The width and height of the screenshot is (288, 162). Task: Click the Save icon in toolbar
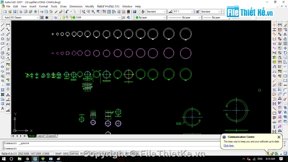tap(15, 12)
